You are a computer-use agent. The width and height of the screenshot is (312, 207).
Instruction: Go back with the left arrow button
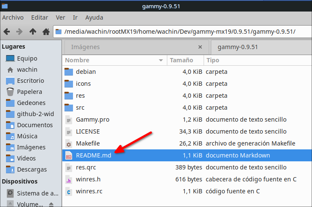click(x=7, y=32)
